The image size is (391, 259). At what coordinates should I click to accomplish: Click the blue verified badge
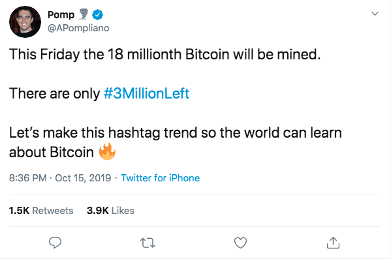coord(97,15)
